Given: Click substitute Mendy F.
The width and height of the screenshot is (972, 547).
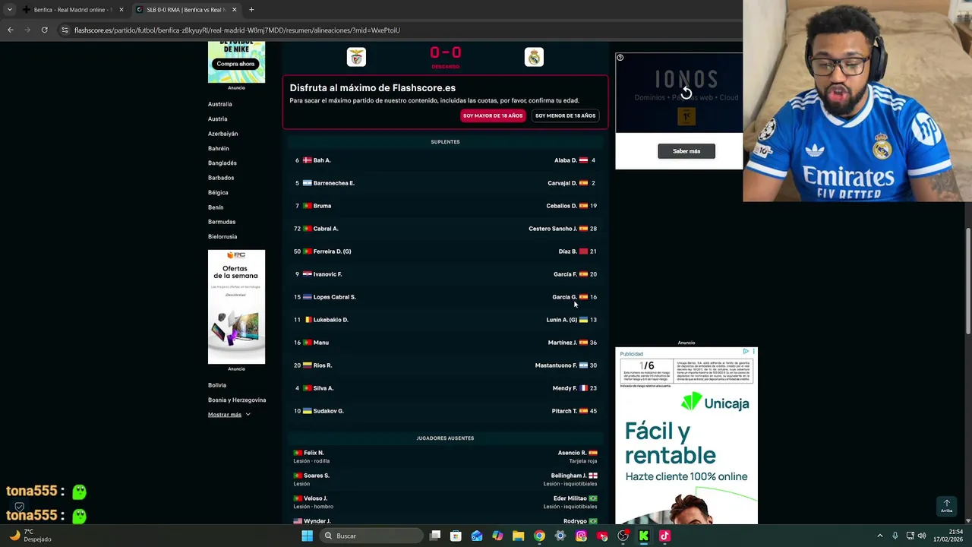Looking at the screenshot, I should tap(565, 388).
